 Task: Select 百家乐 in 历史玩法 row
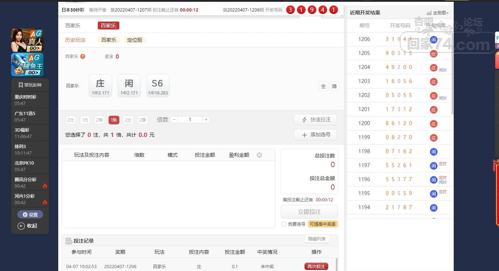point(109,40)
